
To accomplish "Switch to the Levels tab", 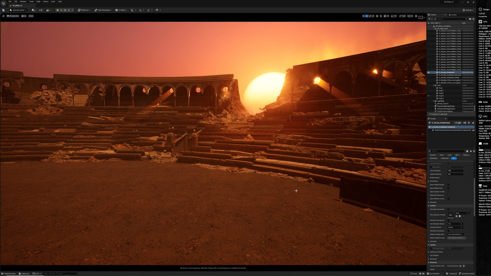I will tap(454, 15).
